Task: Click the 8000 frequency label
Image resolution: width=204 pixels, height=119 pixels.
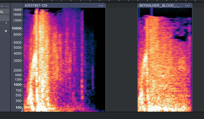Action: point(18,34)
